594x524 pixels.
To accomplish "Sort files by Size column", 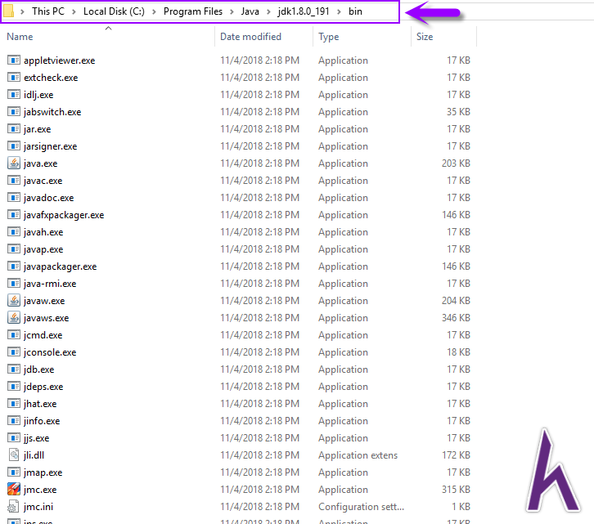I will (x=425, y=37).
